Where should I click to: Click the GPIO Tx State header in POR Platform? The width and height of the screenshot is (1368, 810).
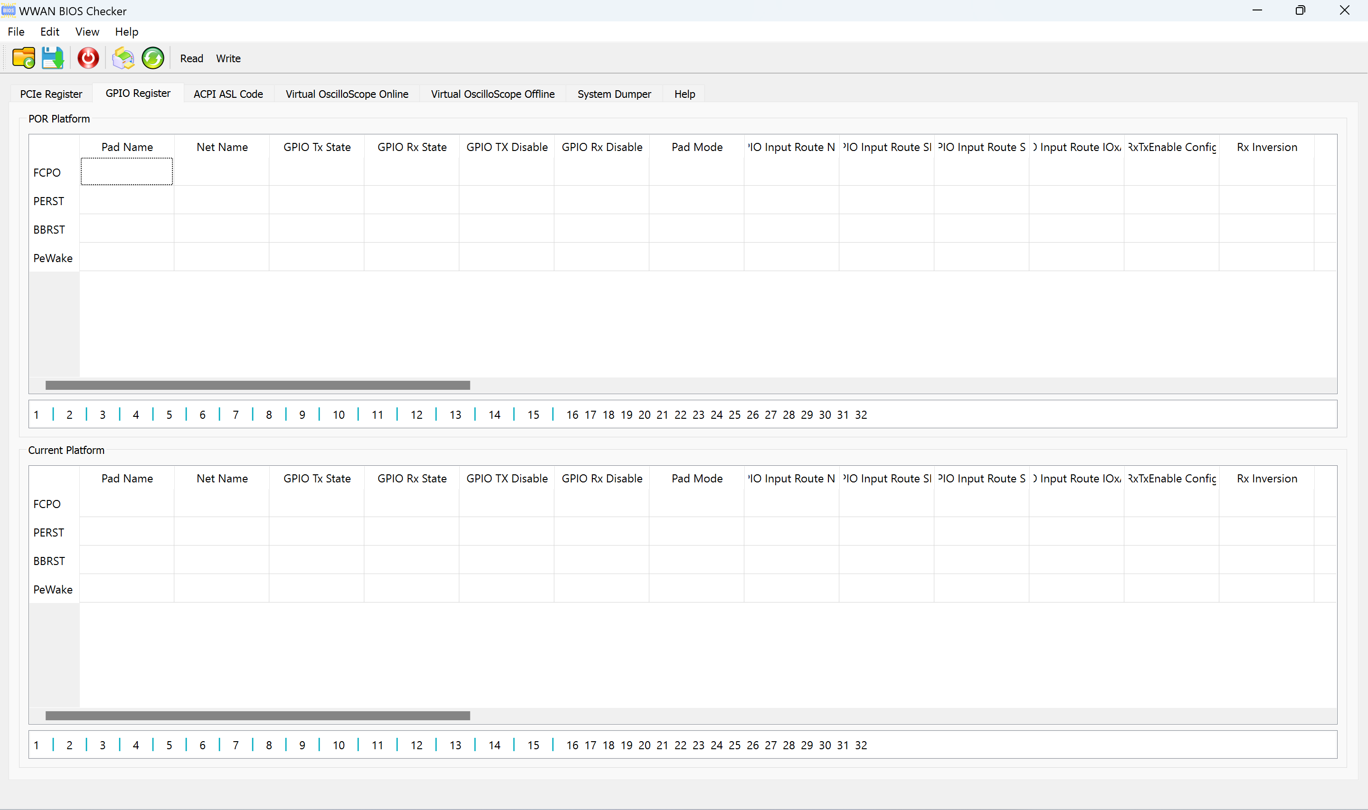(317, 147)
